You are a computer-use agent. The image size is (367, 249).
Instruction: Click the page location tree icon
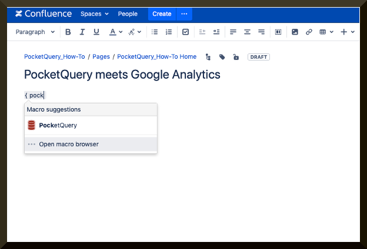tap(208, 57)
